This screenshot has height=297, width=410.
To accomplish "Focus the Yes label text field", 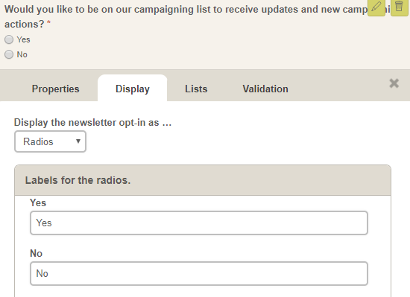I will click(x=199, y=223).
